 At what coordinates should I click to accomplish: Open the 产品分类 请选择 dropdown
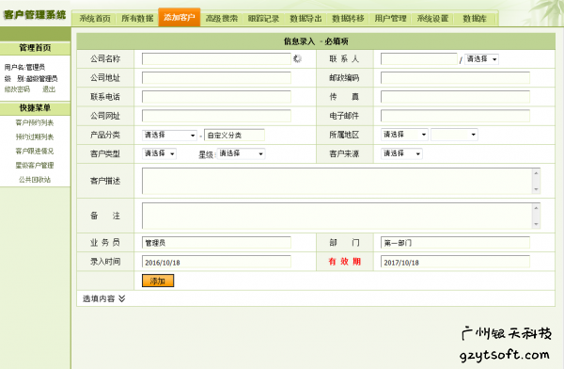(169, 136)
